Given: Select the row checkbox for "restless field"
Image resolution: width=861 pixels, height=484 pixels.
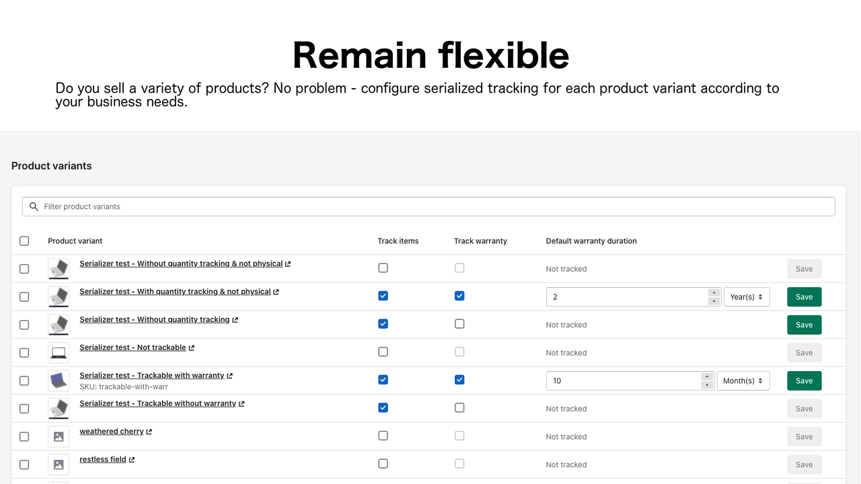Looking at the screenshot, I should click(x=24, y=464).
